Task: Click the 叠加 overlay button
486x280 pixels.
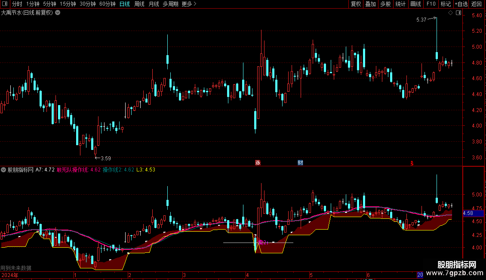Action: [x=371, y=4]
